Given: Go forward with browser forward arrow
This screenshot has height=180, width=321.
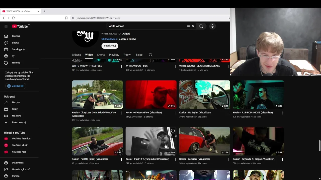Looking at the screenshot, I should tap(9, 18).
